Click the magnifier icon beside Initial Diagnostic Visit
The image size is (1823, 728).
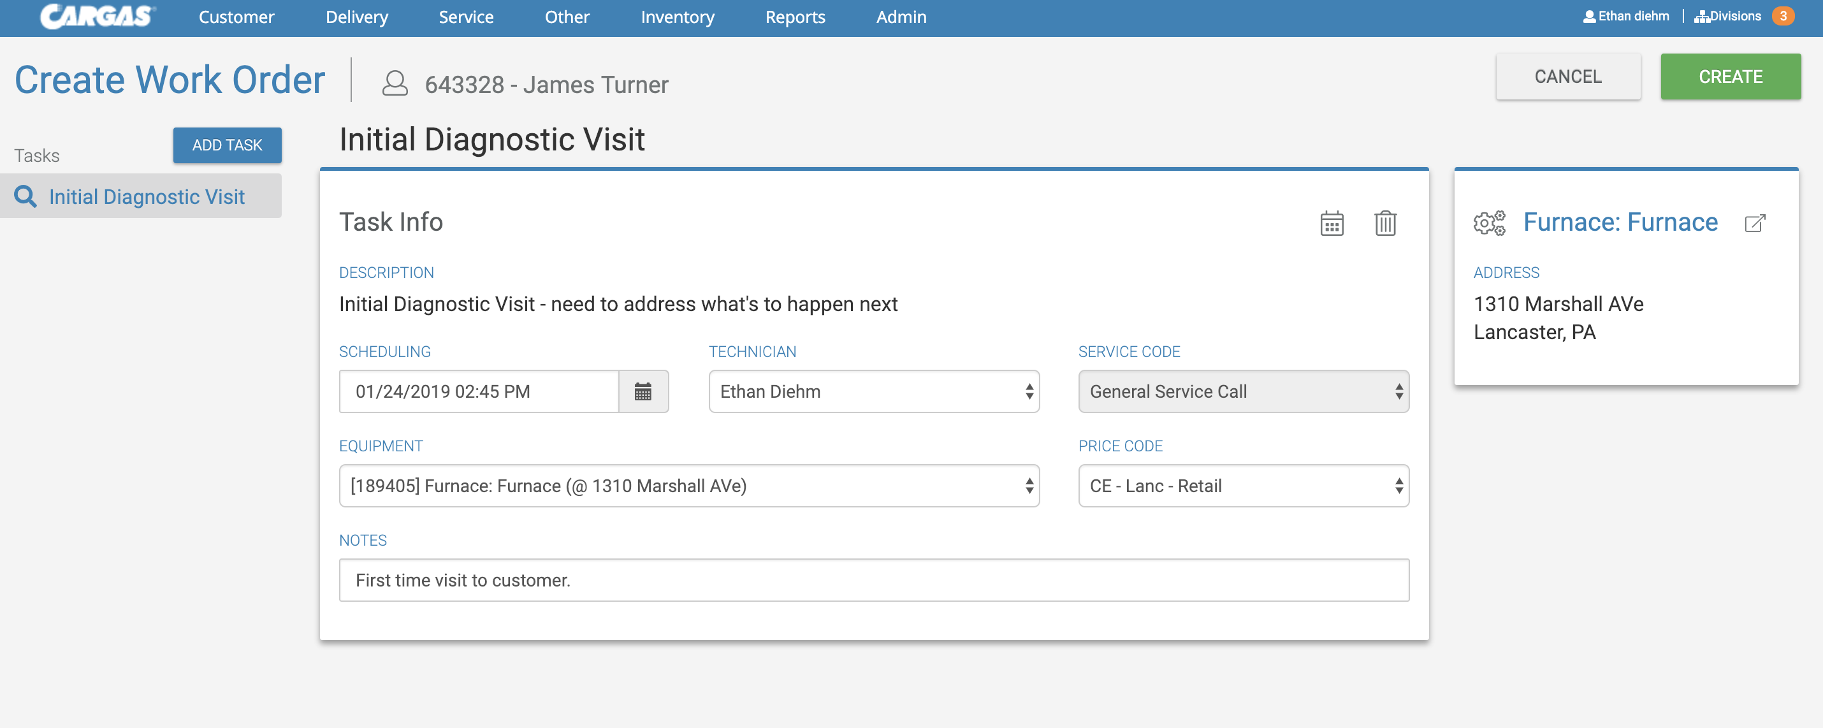click(25, 197)
